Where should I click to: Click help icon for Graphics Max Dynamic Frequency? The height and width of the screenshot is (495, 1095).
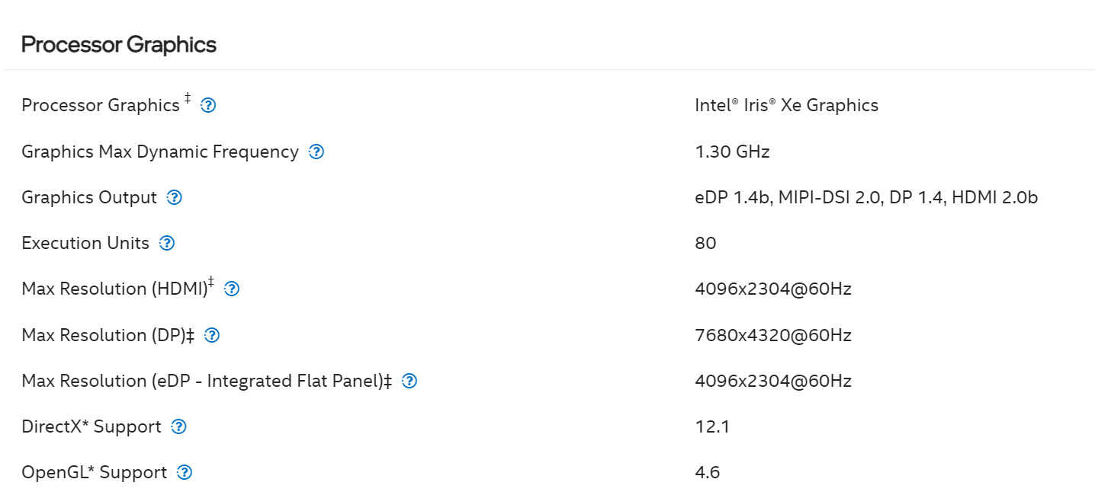(316, 152)
